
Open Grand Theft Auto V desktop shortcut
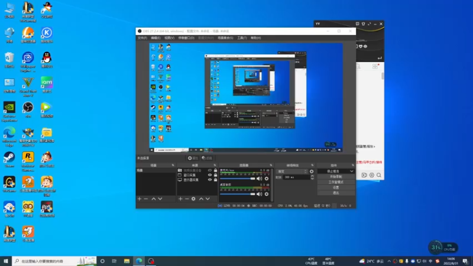click(28, 87)
